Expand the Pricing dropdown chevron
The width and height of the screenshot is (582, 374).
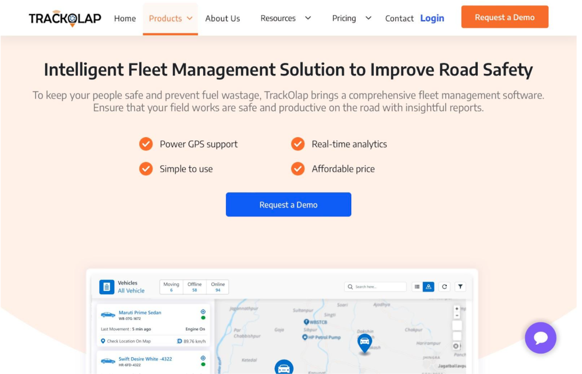point(368,18)
